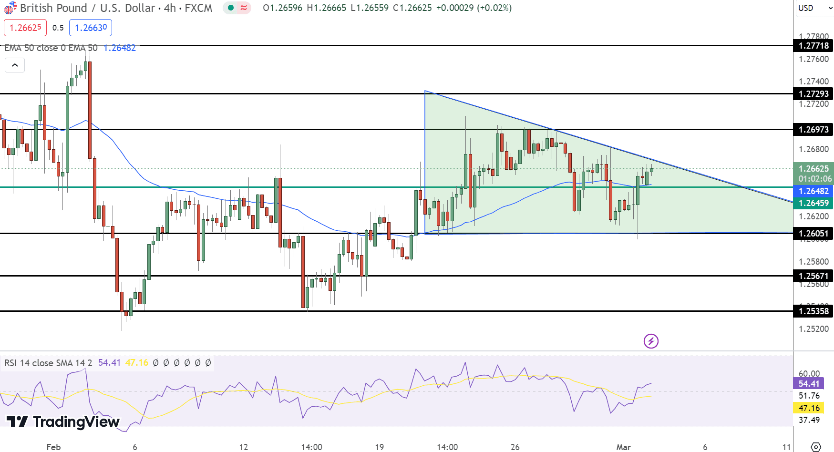The width and height of the screenshot is (834, 452).
Task: Click the current price label 1.26625 on axis
Action: click(813, 168)
